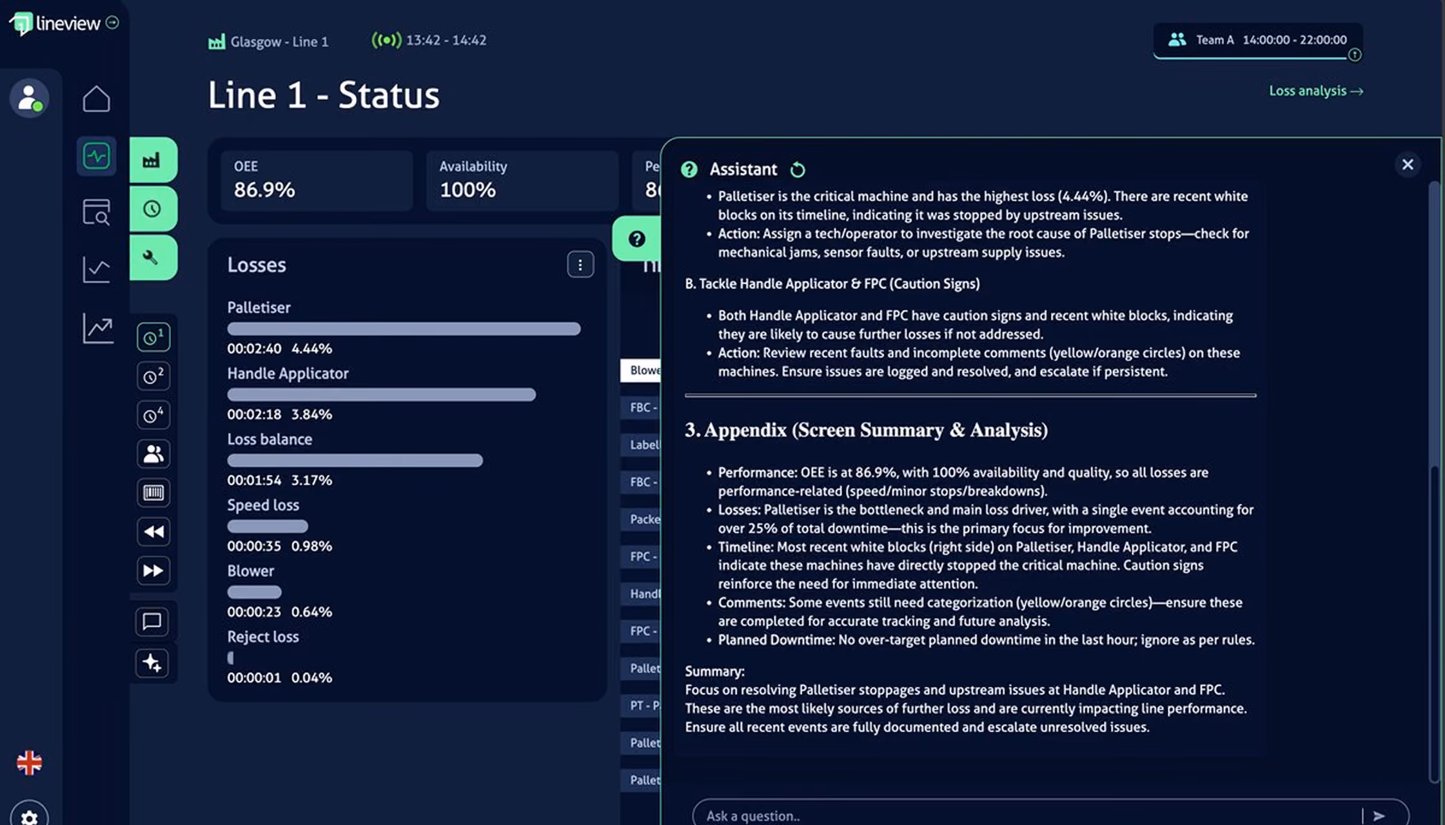Open the search report icon
1445x825 pixels.
pyautogui.click(x=97, y=212)
